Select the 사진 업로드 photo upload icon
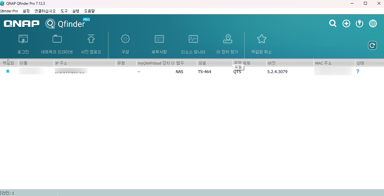Screen dimensions: 384x196 [91, 39]
